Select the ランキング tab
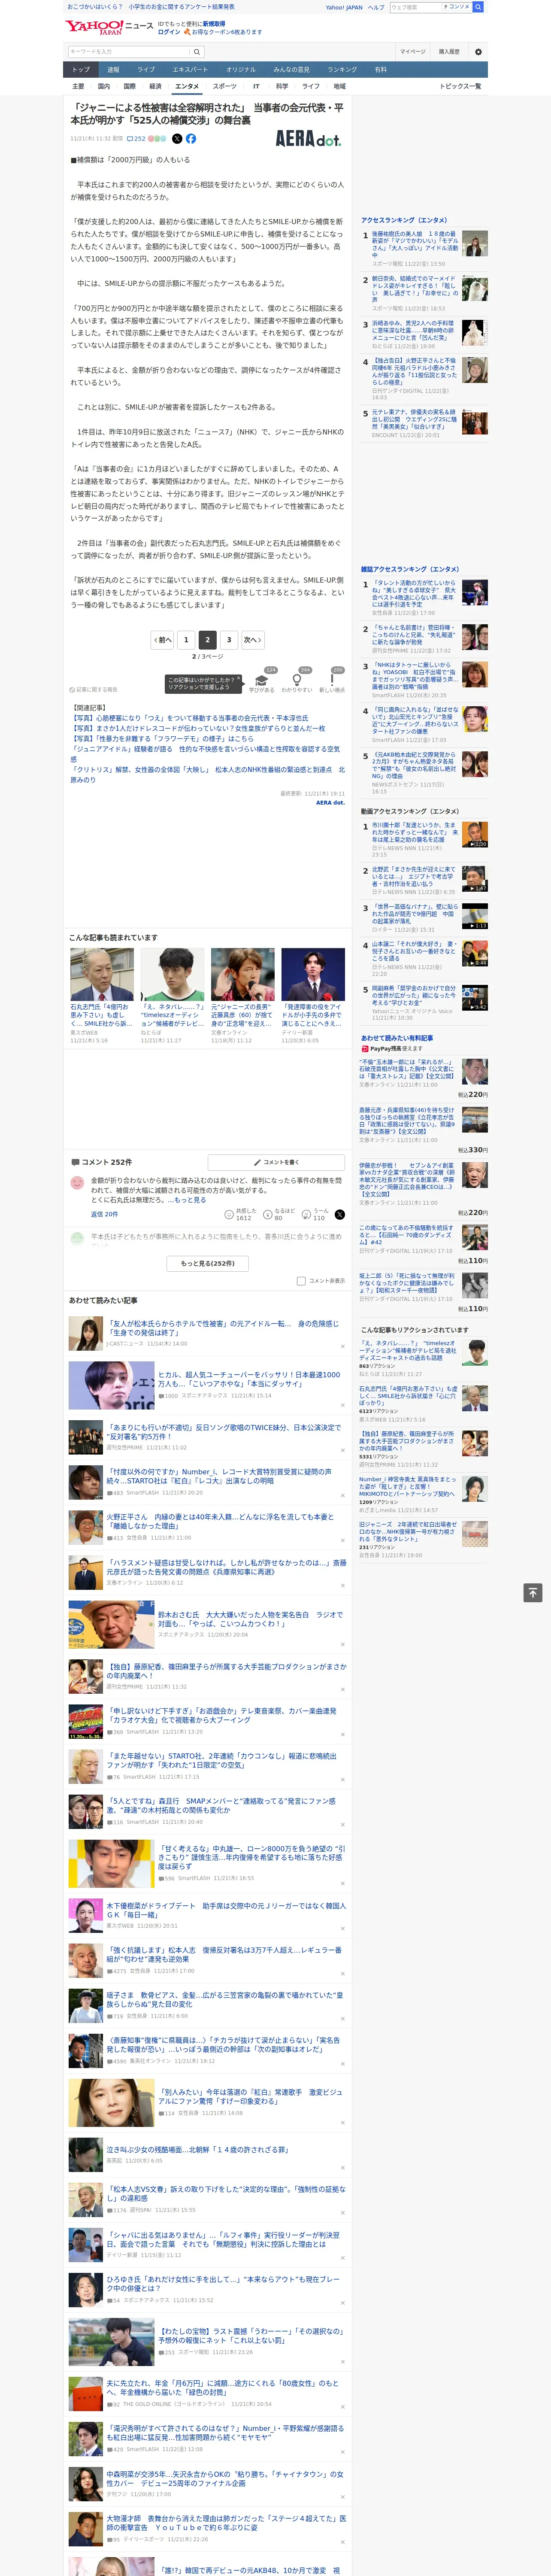Screen dimensions: 551x2576 point(342,70)
